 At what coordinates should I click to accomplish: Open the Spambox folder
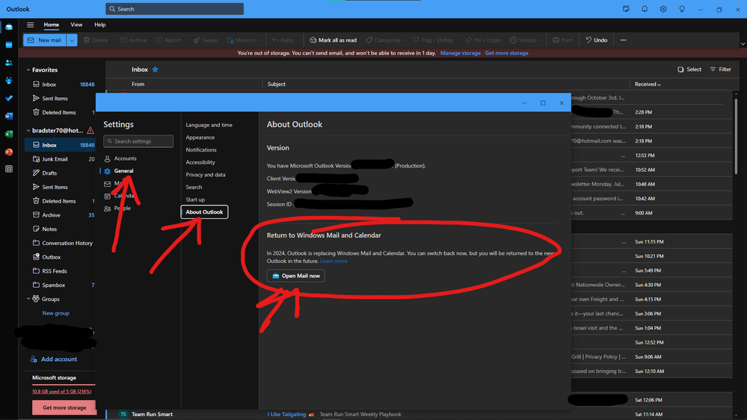(53, 285)
